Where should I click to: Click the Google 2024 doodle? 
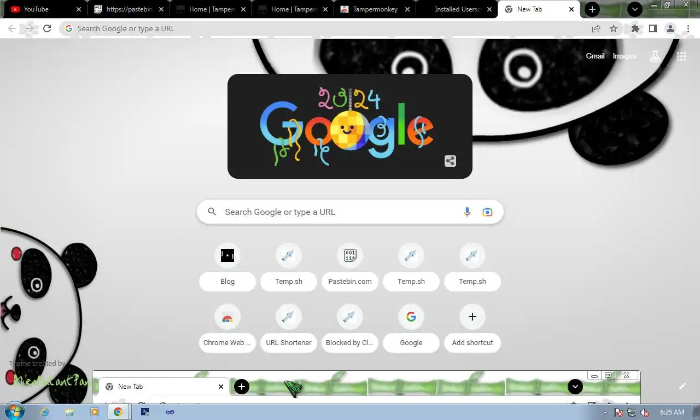[350, 126]
